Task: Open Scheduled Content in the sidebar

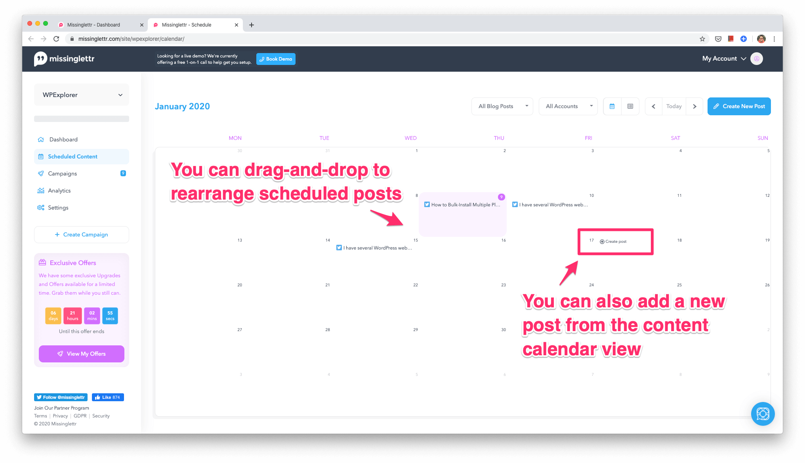Action: (x=82, y=156)
